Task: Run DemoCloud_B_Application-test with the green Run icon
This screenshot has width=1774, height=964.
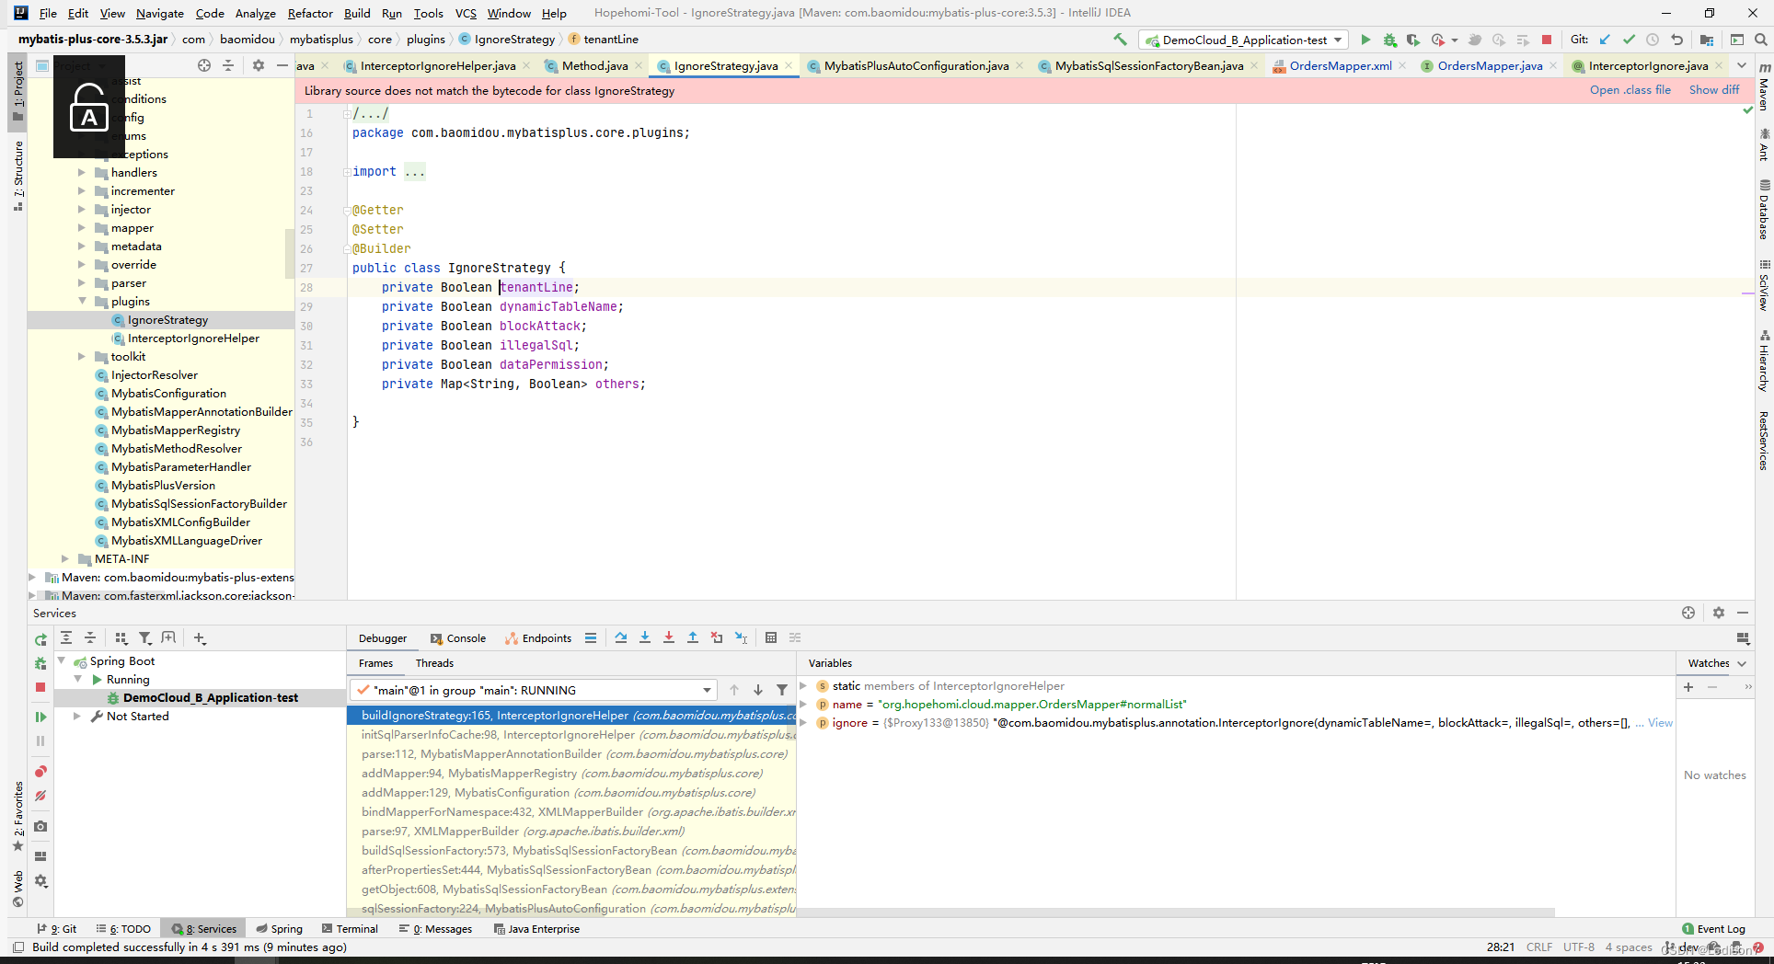Action: [x=1365, y=40]
